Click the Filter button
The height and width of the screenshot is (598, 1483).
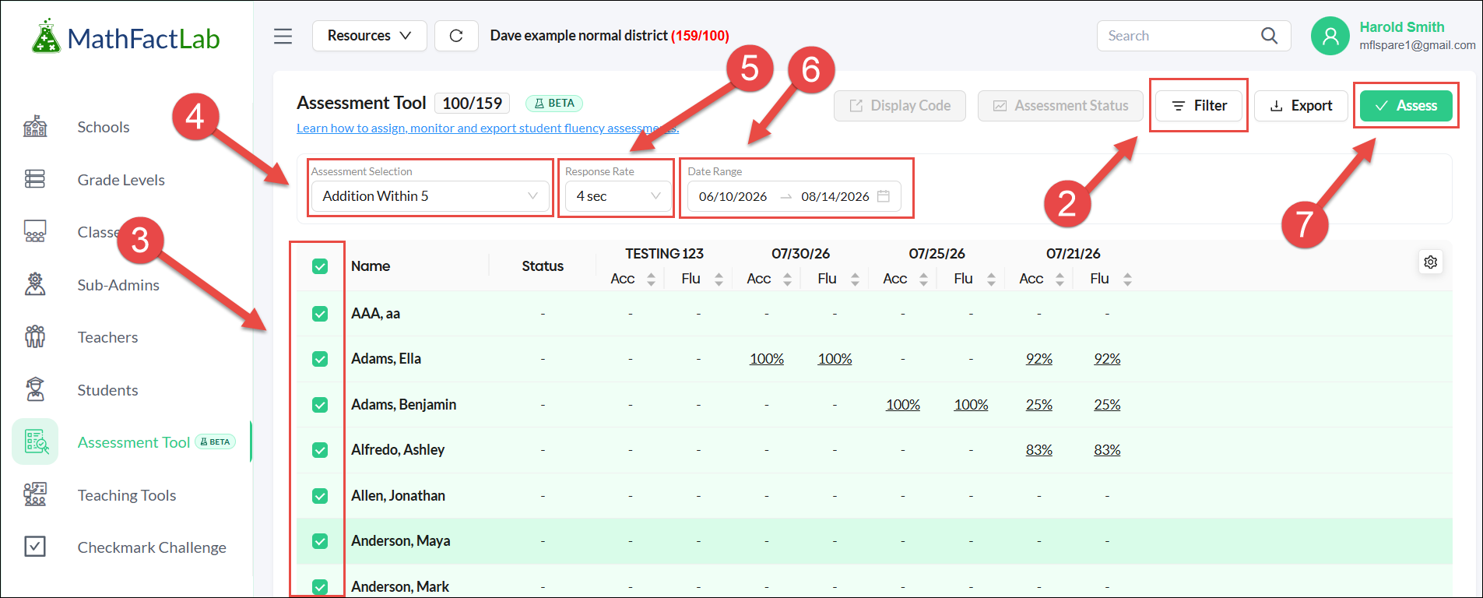click(1199, 106)
